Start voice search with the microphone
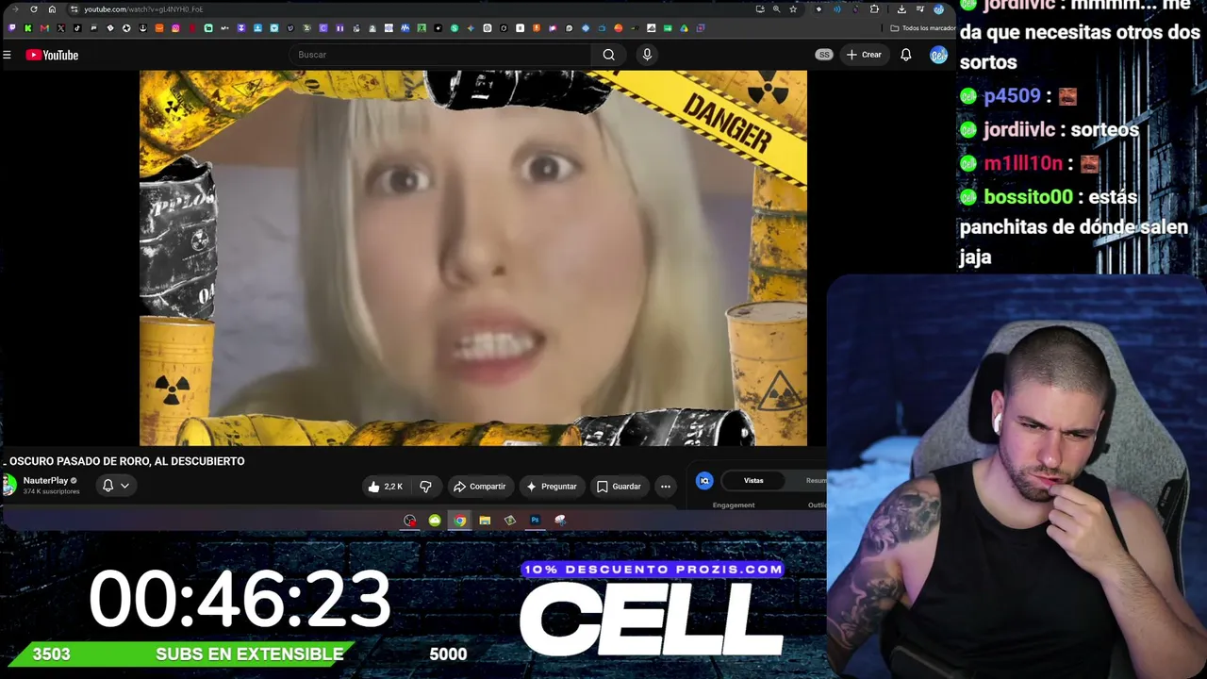This screenshot has width=1207, height=679. (647, 55)
